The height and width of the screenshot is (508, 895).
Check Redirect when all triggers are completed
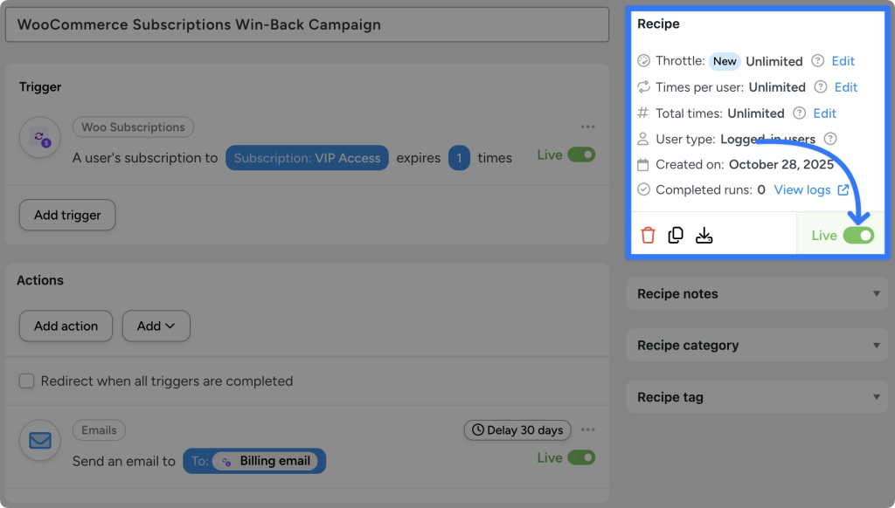(x=26, y=381)
